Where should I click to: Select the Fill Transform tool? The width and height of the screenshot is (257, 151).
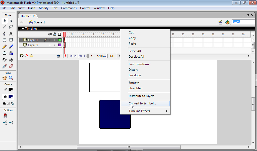pyautogui.click(x=11, y=53)
